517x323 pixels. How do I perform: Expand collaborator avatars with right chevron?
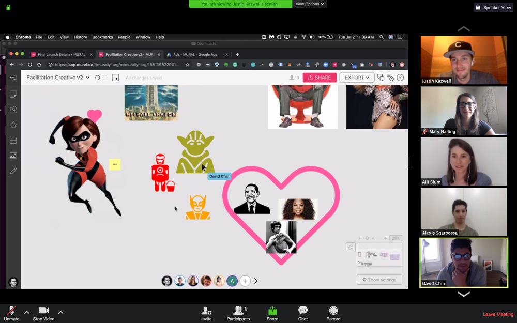click(x=256, y=281)
